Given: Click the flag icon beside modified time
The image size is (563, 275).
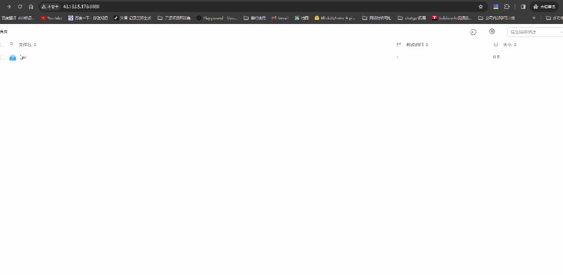Looking at the screenshot, I should (x=398, y=44).
